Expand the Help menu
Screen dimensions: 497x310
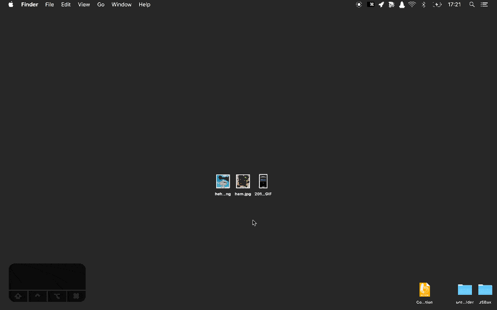point(144,5)
